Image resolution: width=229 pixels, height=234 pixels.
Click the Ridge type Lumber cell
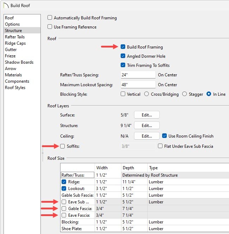click(x=188, y=182)
